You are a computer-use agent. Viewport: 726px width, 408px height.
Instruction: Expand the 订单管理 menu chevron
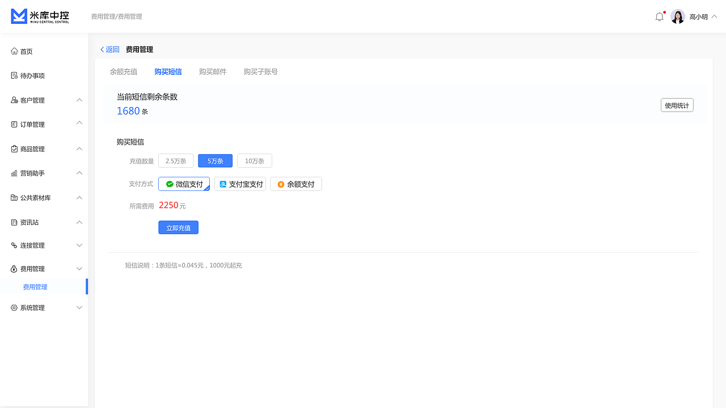(79, 123)
